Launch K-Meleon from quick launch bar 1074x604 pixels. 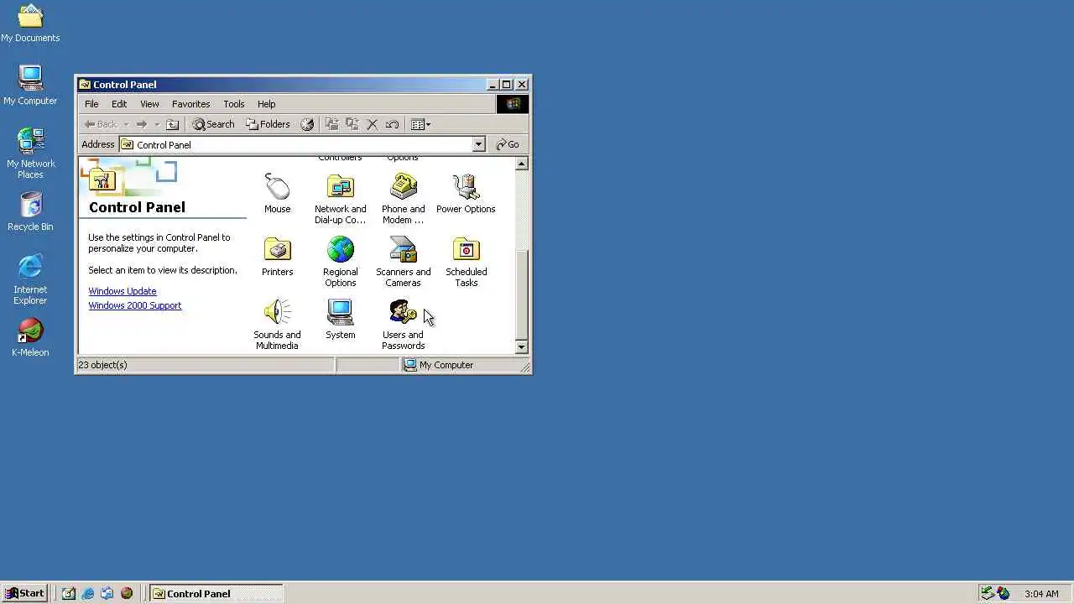[x=127, y=593]
